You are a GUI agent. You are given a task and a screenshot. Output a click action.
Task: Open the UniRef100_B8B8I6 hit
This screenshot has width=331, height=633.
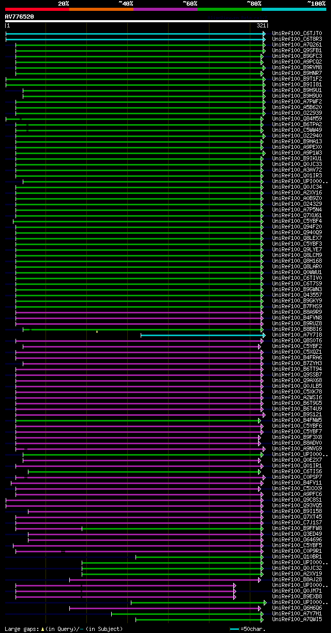(297, 329)
